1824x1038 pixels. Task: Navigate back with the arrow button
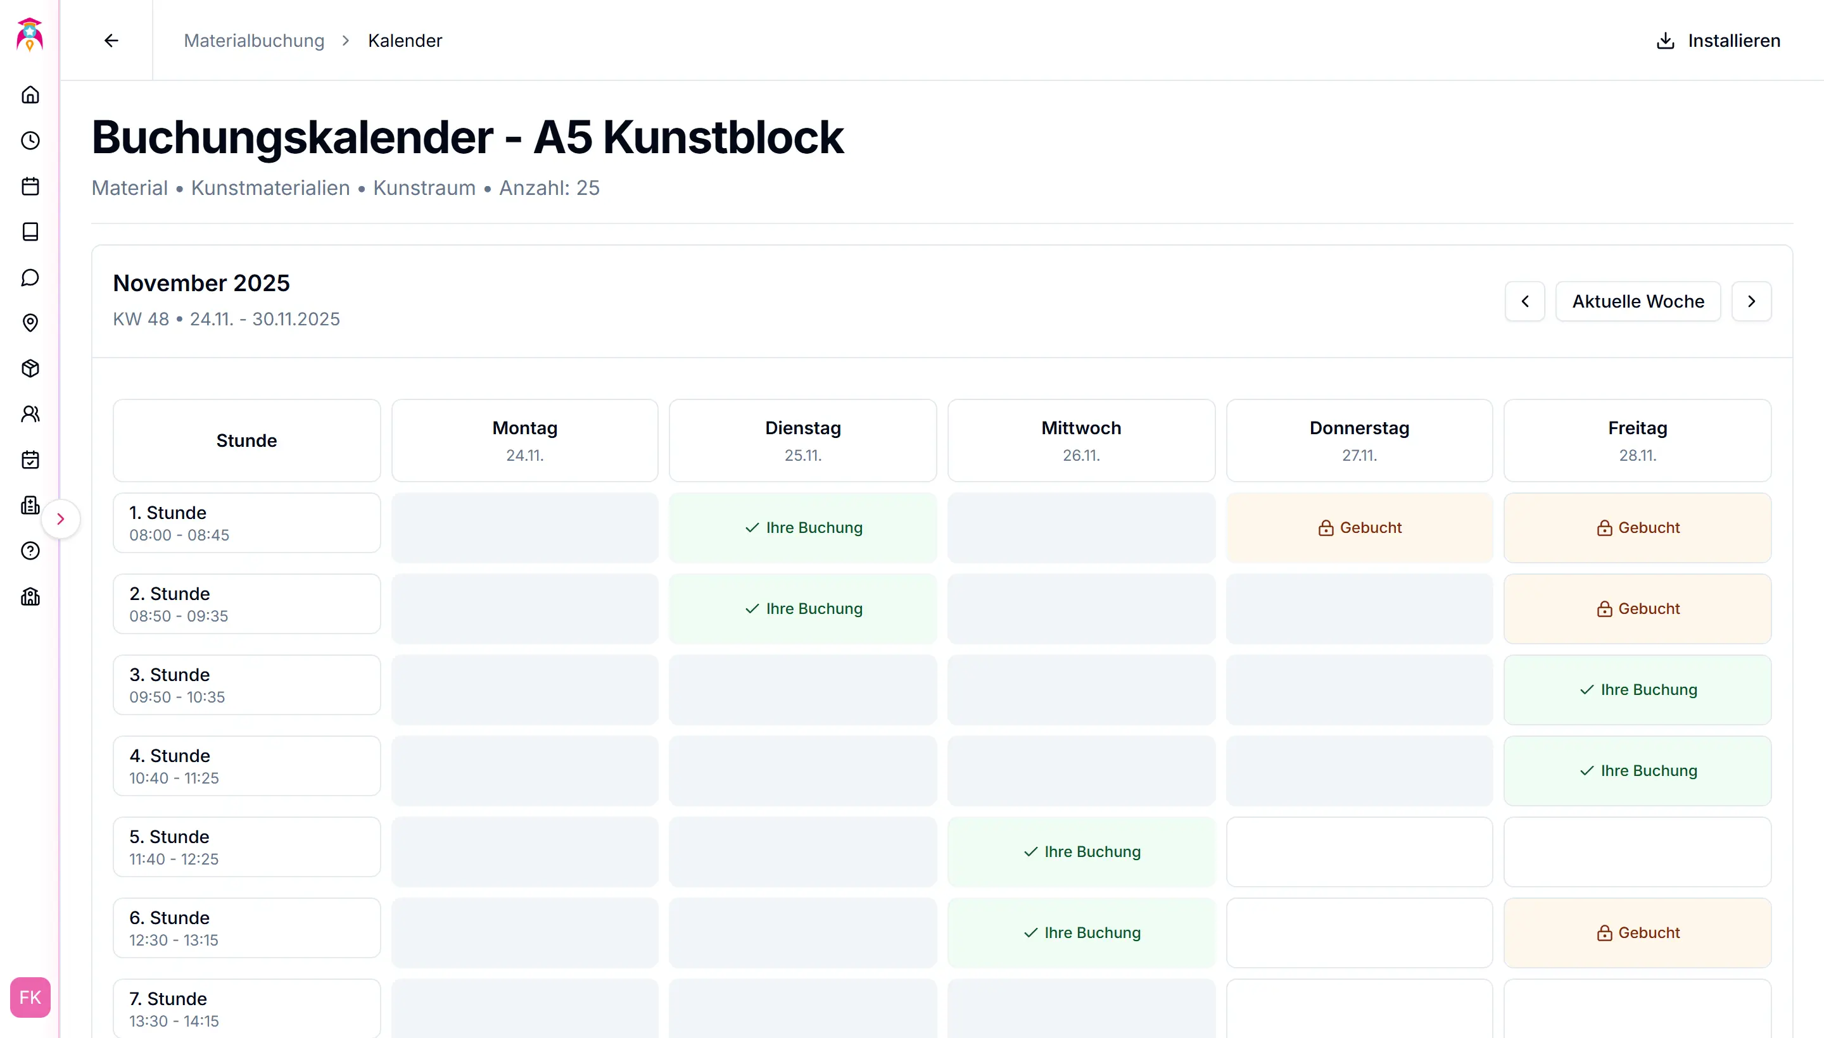(x=111, y=41)
